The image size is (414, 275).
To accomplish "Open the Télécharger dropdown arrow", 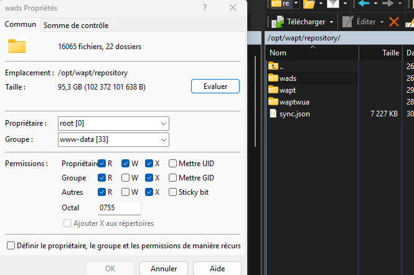I will click(x=331, y=22).
